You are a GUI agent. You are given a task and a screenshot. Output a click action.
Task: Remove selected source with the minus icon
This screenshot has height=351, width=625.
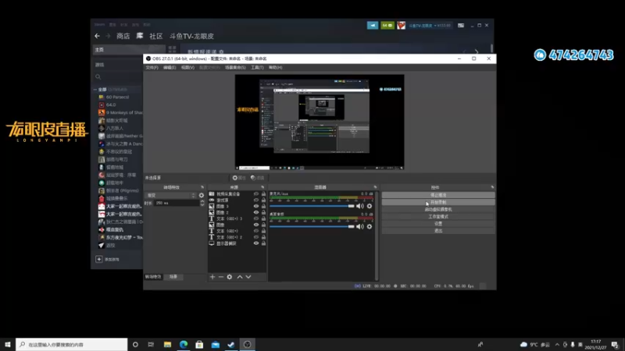point(221,277)
